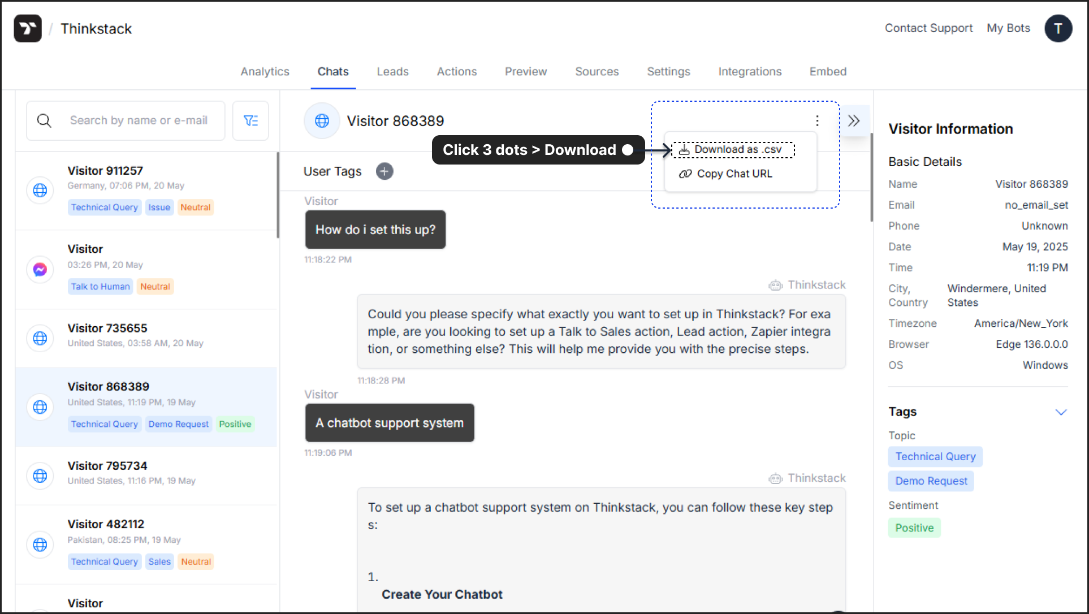Click the Thinkstack logo icon
1089x614 pixels.
28,28
